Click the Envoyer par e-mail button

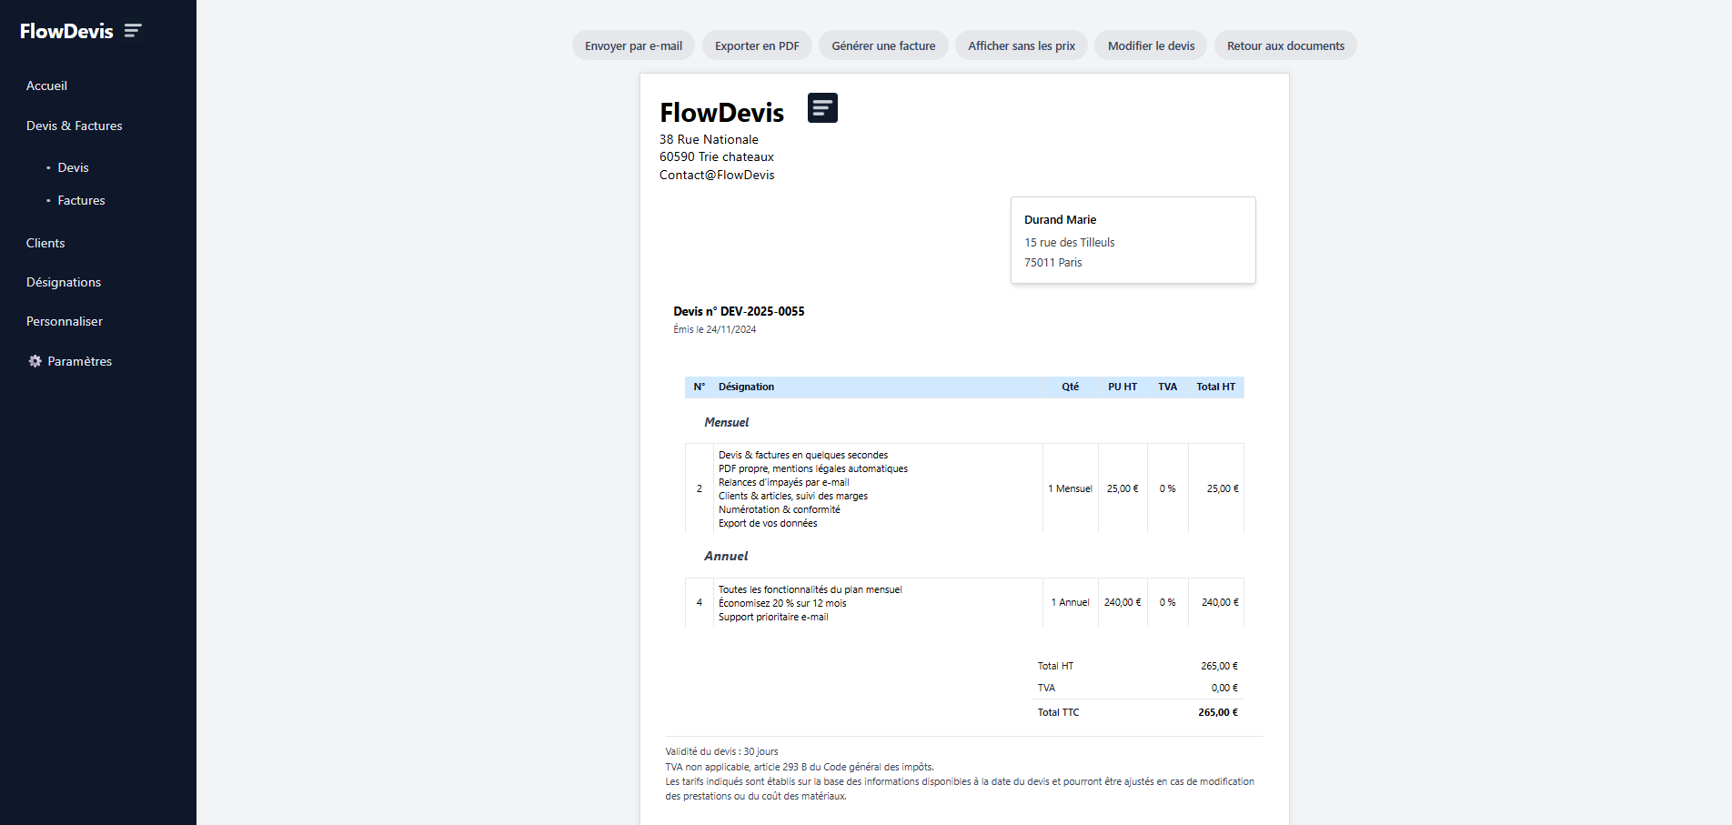point(633,45)
